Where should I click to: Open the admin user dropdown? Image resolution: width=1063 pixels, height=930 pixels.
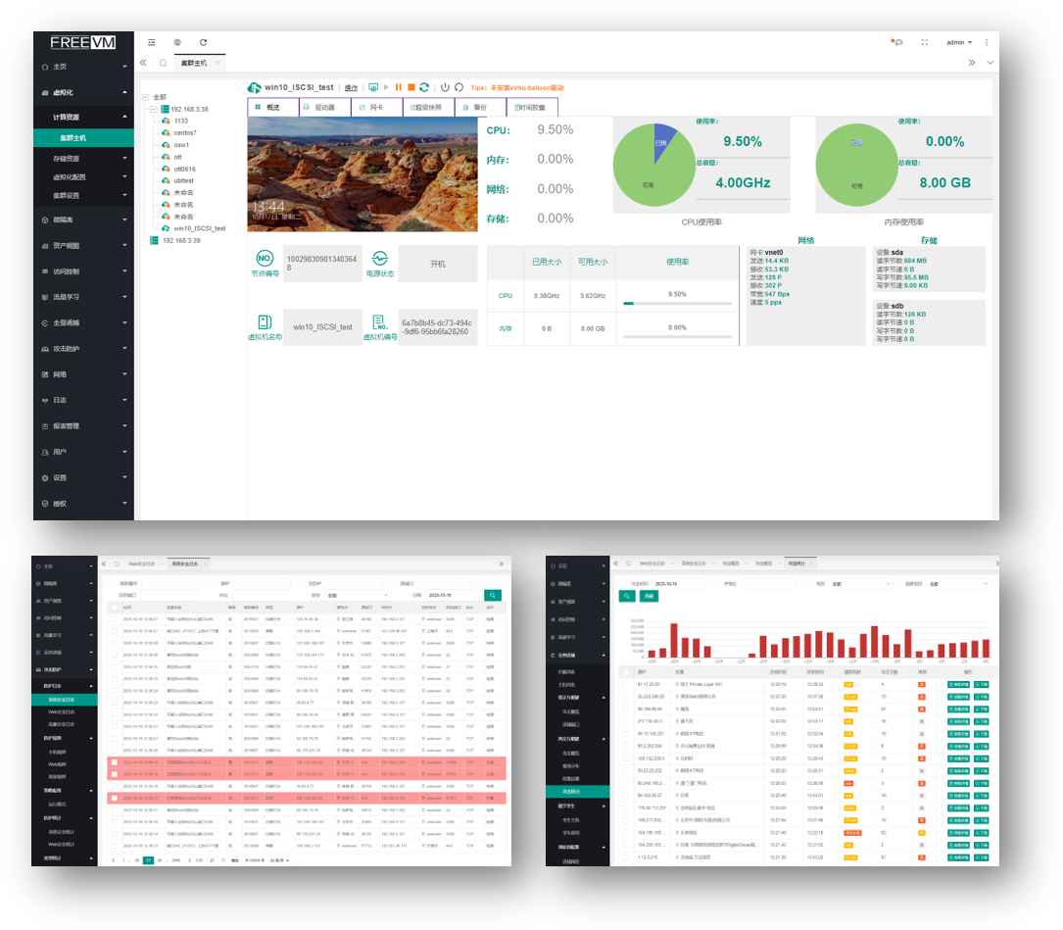(x=958, y=42)
